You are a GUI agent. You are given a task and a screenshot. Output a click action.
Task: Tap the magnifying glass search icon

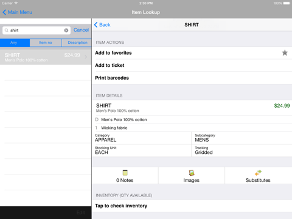[x=7, y=30]
